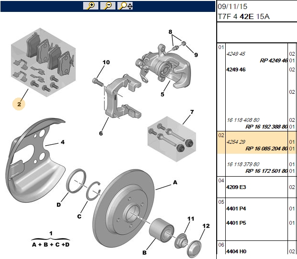
Task: Open part number 4249 45
Action: click(236, 54)
